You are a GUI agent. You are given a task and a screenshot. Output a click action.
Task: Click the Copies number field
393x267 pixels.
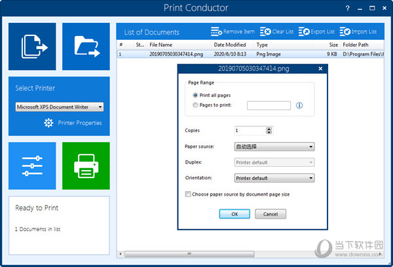pyautogui.click(x=250, y=130)
